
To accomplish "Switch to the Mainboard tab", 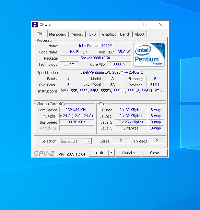I will pyautogui.click(x=58, y=34).
